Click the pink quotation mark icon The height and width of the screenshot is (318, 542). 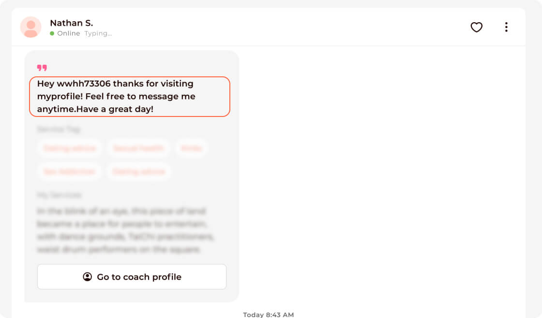click(x=42, y=68)
